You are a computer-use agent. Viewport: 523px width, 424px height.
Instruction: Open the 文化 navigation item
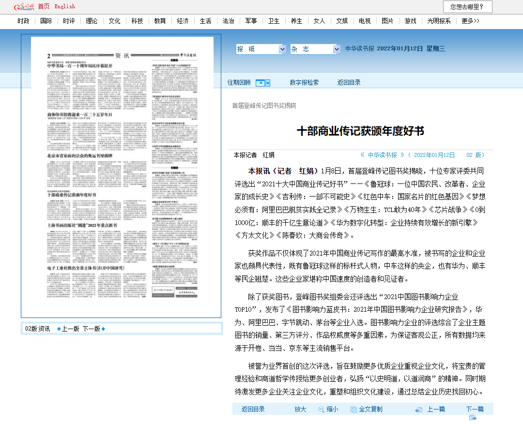114,21
